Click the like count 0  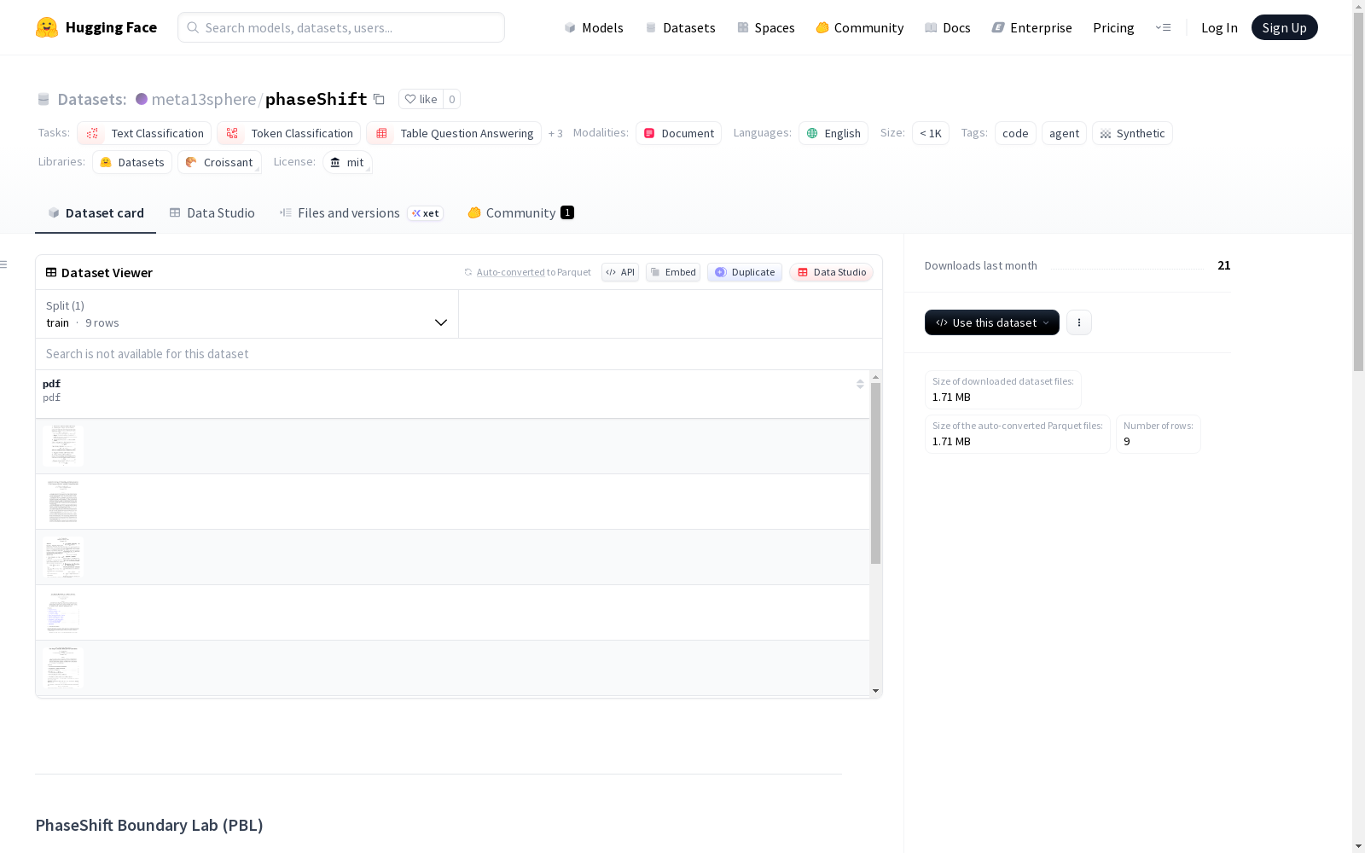[452, 99]
